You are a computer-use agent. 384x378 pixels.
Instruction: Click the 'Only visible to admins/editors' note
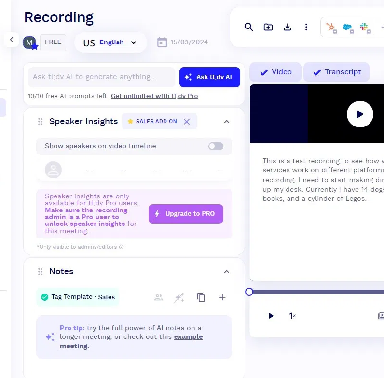tap(77, 247)
